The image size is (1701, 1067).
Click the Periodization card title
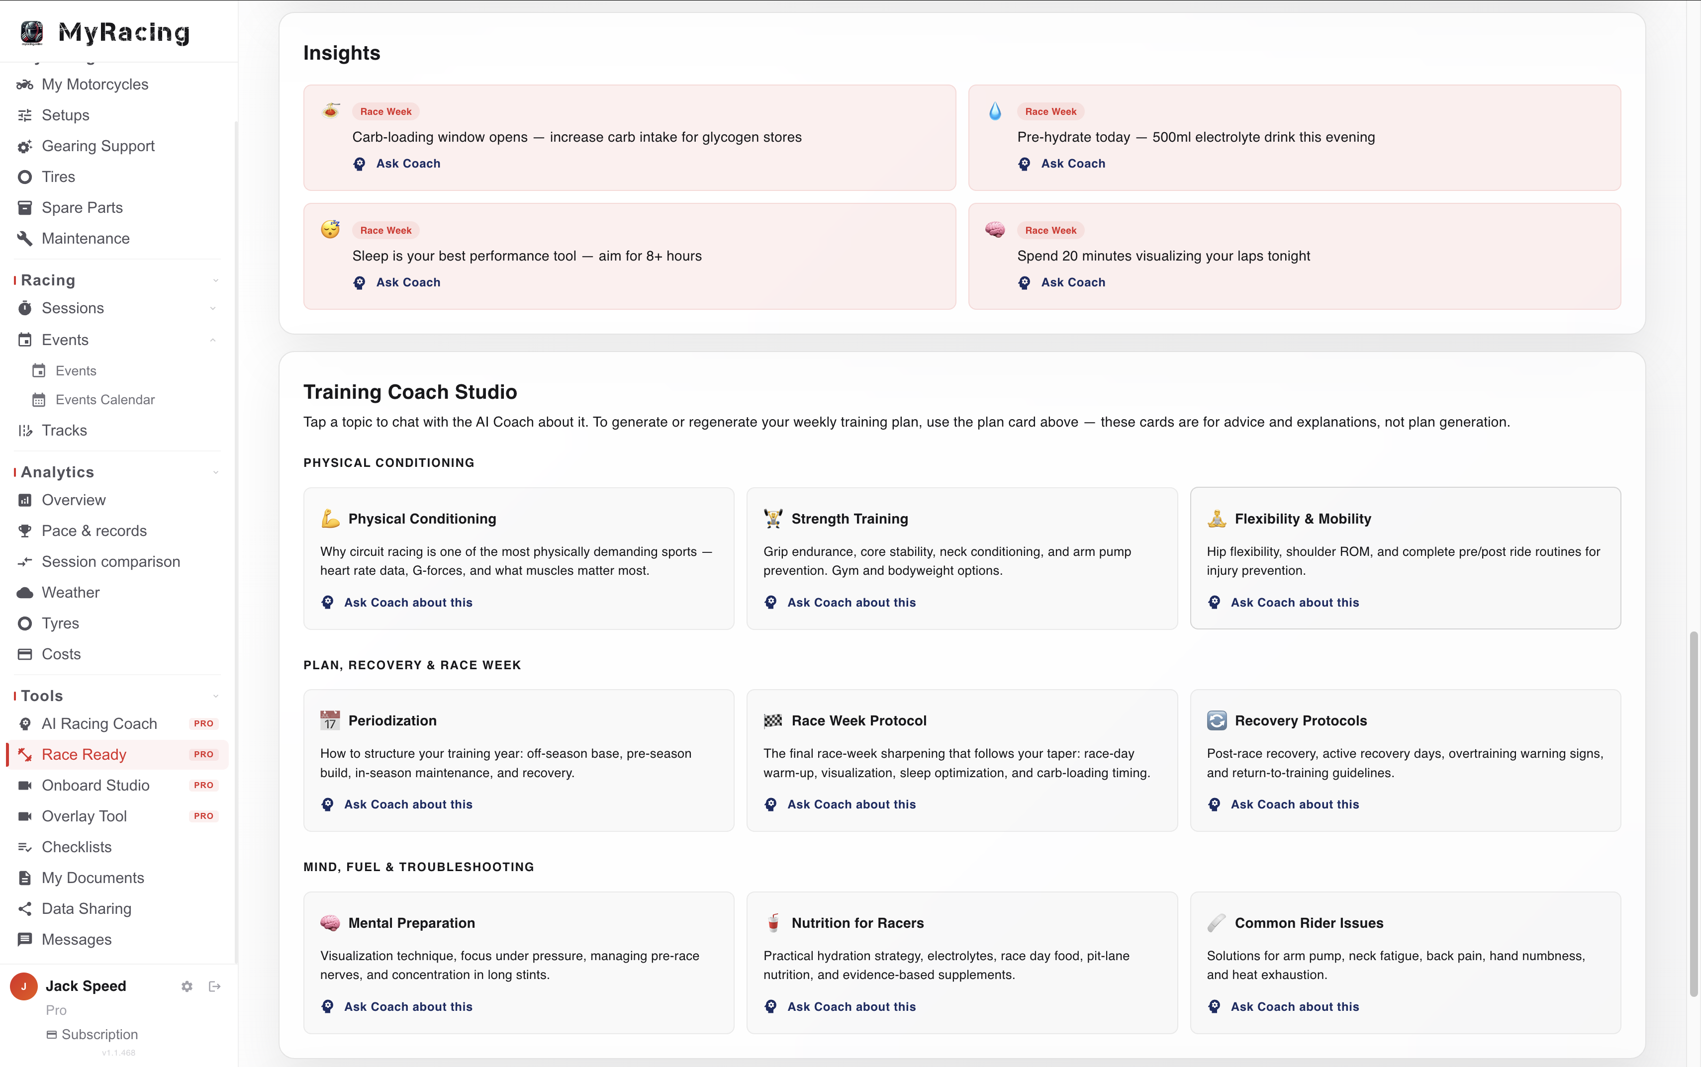pos(392,720)
